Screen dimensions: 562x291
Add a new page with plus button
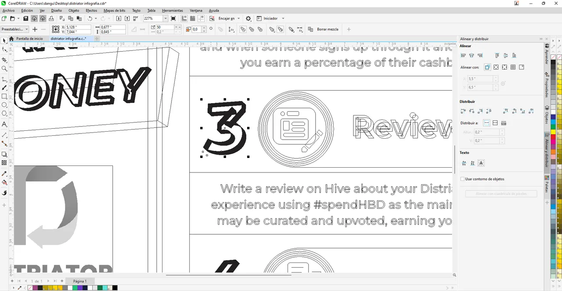[62, 281]
